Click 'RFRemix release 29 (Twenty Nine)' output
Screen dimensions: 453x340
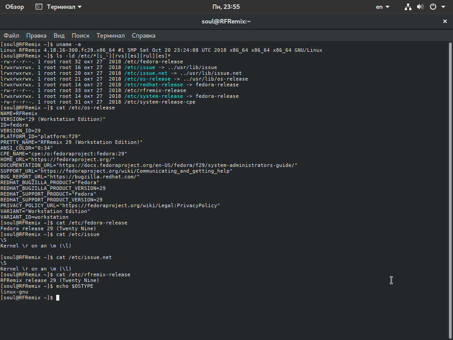(50, 280)
